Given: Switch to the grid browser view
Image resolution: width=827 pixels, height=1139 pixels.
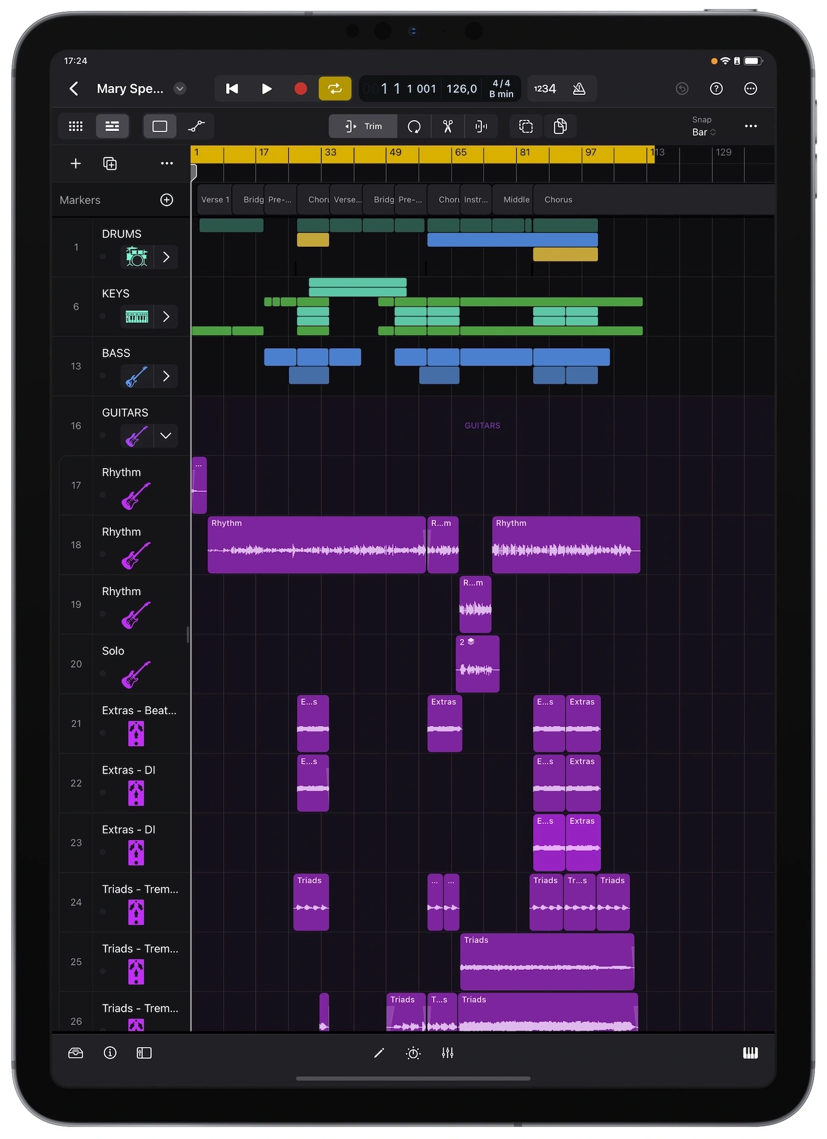Looking at the screenshot, I should [x=76, y=126].
